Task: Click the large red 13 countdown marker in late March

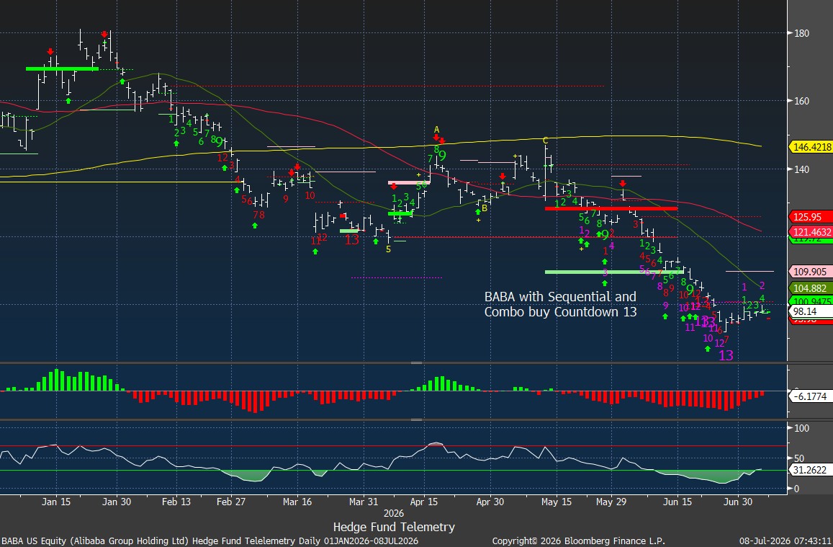Action: point(351,240)
